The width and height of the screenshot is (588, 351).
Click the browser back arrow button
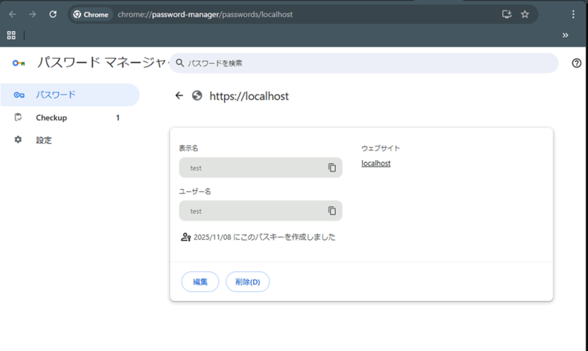coord(13,14)
